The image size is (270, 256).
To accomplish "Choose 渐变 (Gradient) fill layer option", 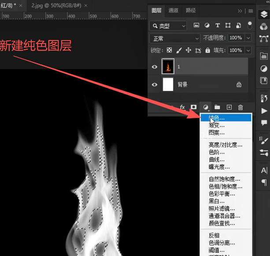I will click(x=226, y=125).
